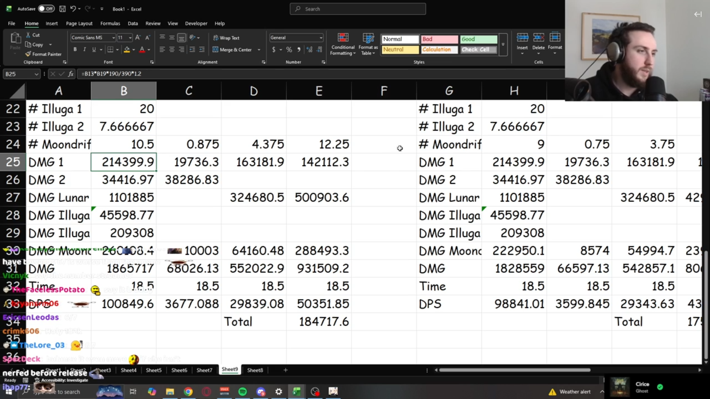Click the Merge & Center icon

coord(215,50)
